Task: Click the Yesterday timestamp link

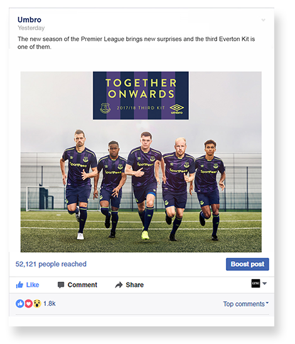Action: click(x=31, y=28)
